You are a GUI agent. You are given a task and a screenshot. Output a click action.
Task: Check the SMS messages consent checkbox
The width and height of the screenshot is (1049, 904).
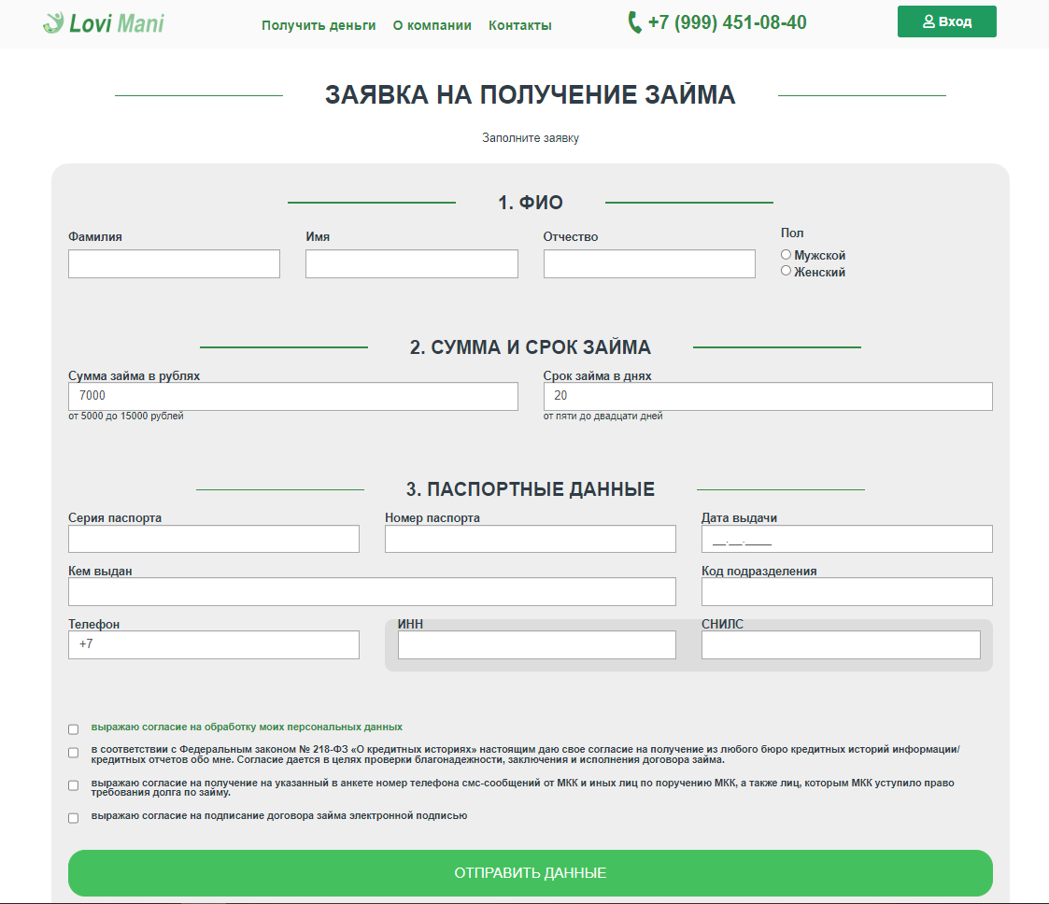coord(74,785)
